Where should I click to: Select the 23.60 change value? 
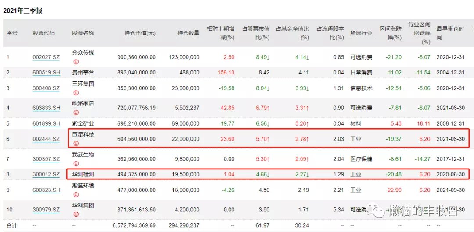(x=228, y=139)
